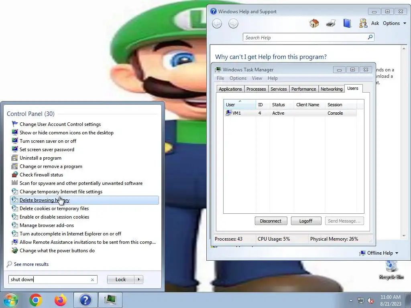
Task: Open Task Manager View menu
Action: [x=257, y=78]
